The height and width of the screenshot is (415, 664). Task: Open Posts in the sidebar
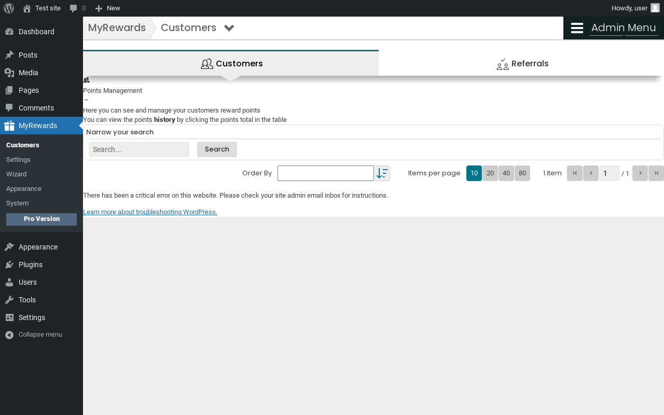click(41, 55)
